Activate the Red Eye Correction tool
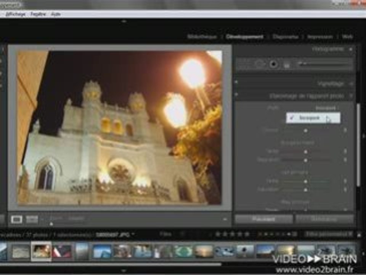The width and height of the screenshot is (366, 275). 274,64
